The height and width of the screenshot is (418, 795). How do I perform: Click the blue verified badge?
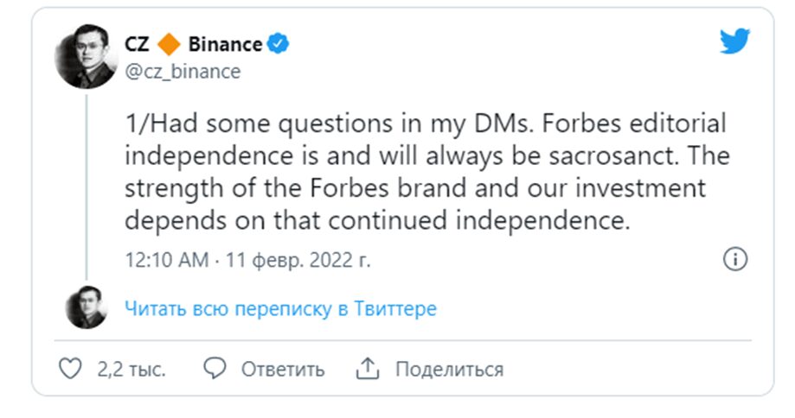pos(279,44)
